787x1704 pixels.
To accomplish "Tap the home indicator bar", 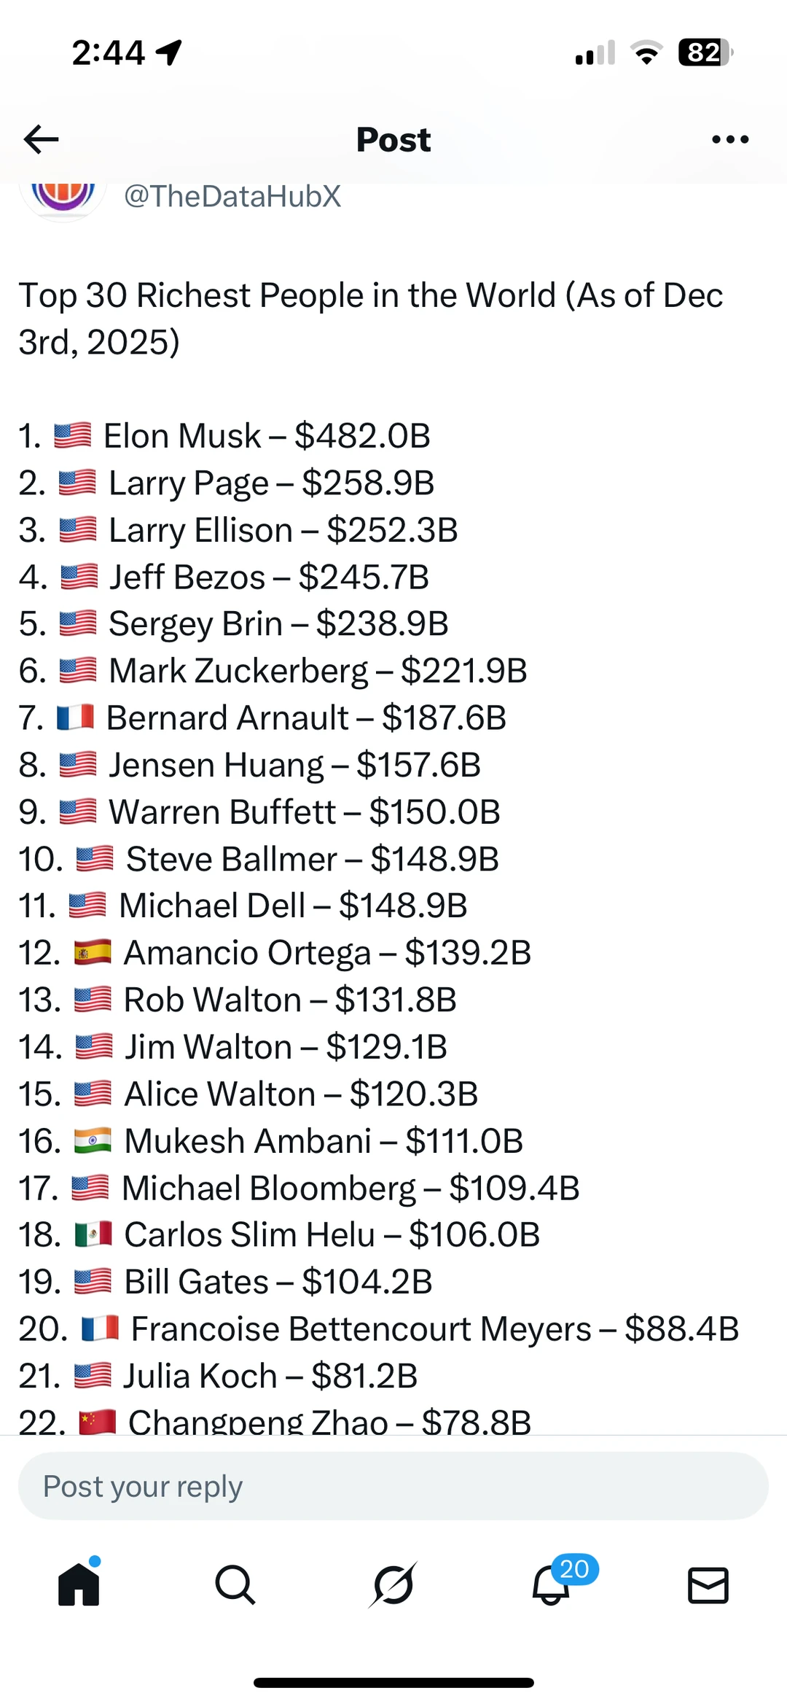I will pyautogui.click(x=393, y=1683).
